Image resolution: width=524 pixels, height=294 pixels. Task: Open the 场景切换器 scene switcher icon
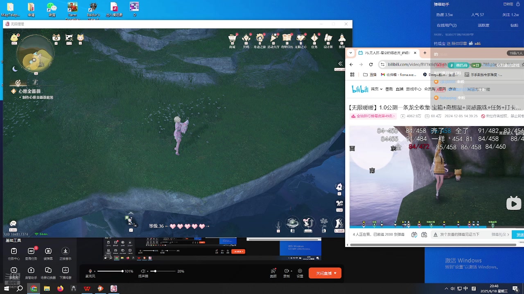coord(48,272)
